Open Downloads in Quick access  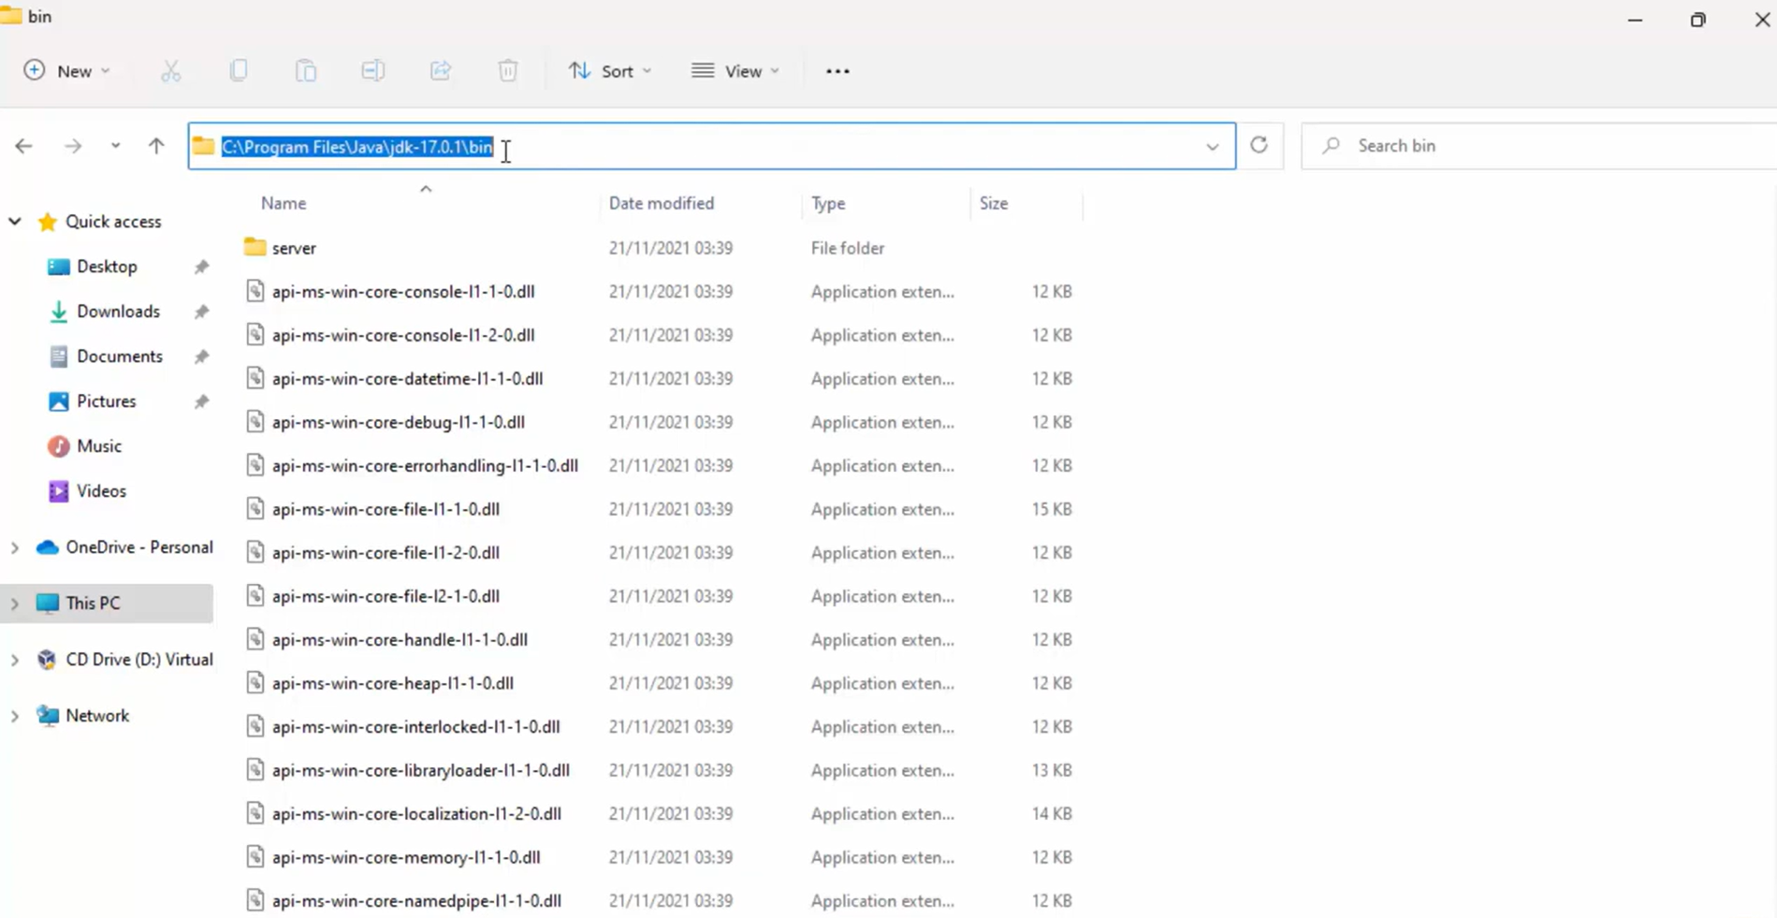118,312
